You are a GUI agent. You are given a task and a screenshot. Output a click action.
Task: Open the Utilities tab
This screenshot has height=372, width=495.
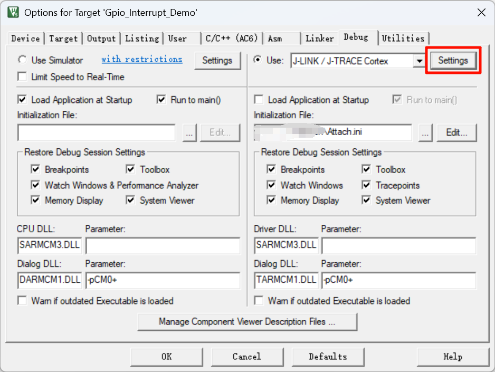click(x=404, y=39)
